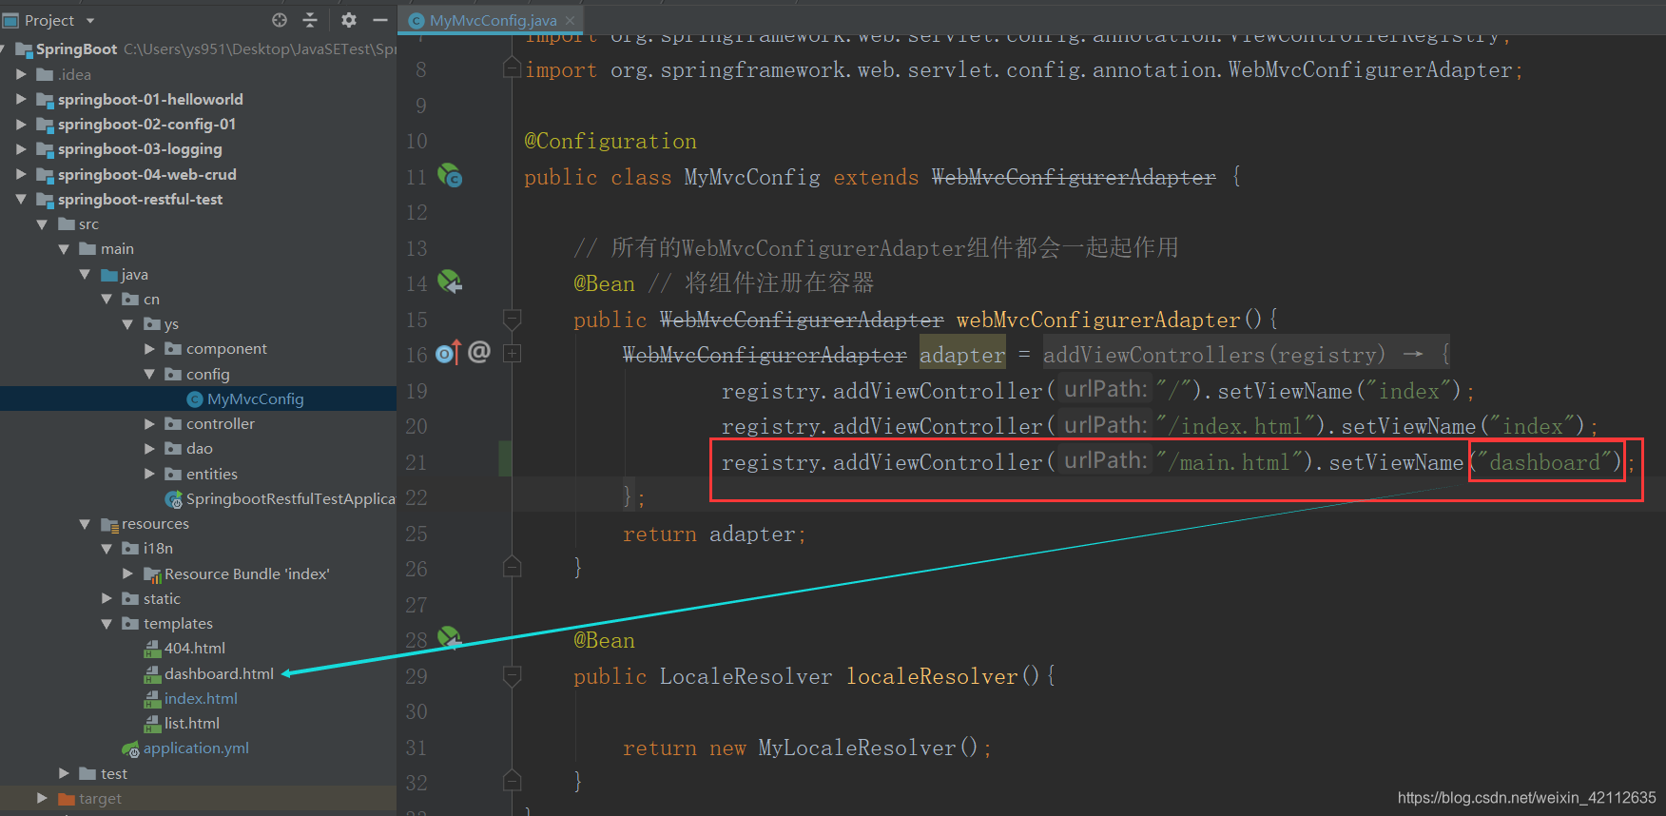Click LocaleResolver return type on line 29
This screenshot has height=816, width=1666.
tap(746, 676)
